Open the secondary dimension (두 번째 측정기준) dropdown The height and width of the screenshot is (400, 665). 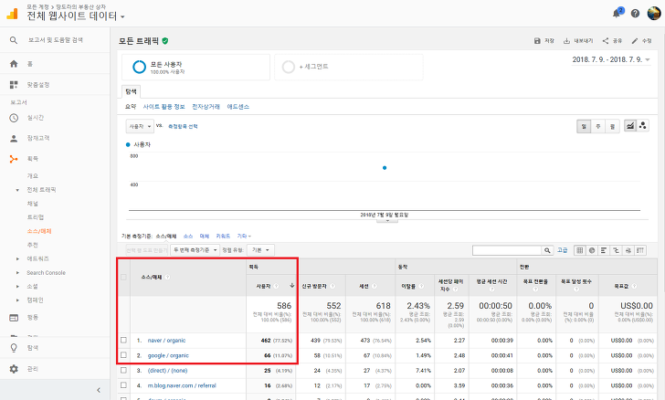point(195,250)
